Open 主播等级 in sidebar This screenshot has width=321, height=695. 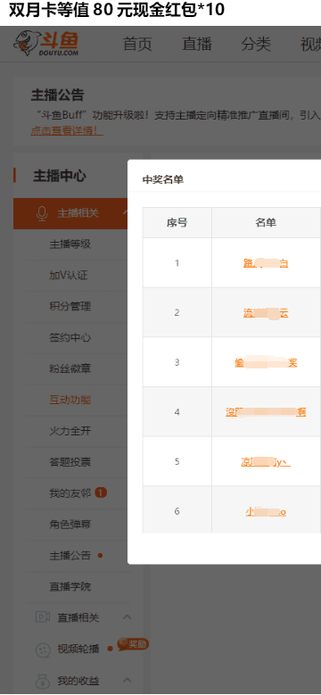point(70,244)
